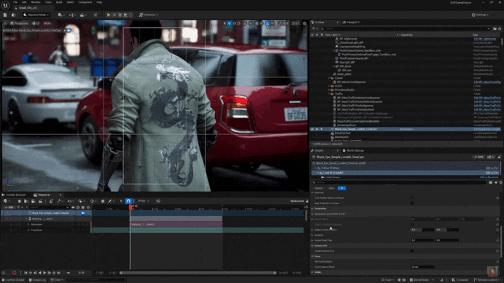This screenshot has height=283, width=504.
Task: Click the red playhead marker on timeline
Action: click(130, 207)
